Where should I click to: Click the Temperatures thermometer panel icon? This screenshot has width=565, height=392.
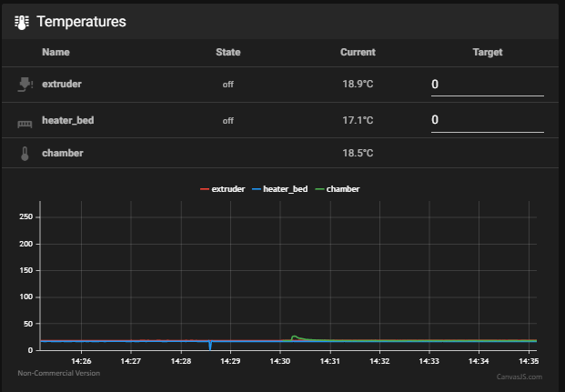22,23
